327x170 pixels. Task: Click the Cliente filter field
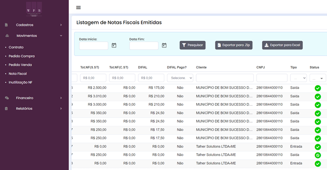pyautogui.click(x=225, y=78)
